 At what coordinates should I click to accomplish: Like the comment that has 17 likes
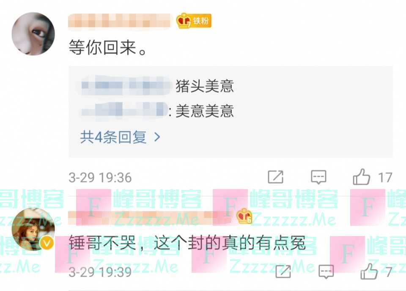pyautogui.click(x=362, y=177)
